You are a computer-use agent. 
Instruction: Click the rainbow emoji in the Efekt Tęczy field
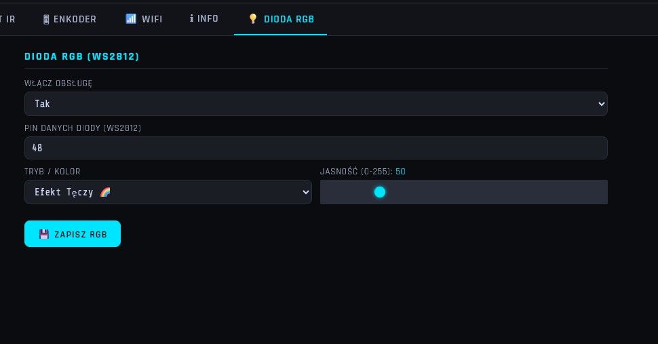coord(105,192)
